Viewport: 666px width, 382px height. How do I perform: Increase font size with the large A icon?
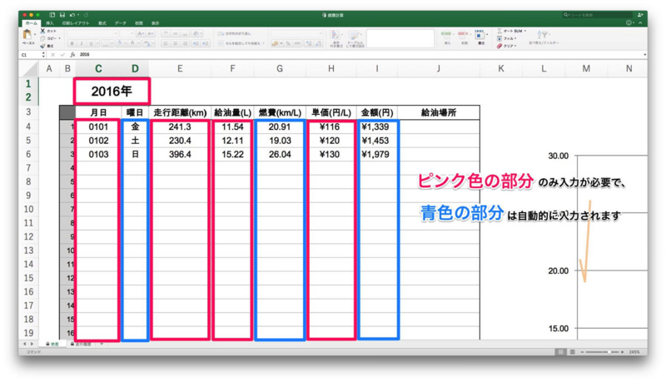[141, 33]
